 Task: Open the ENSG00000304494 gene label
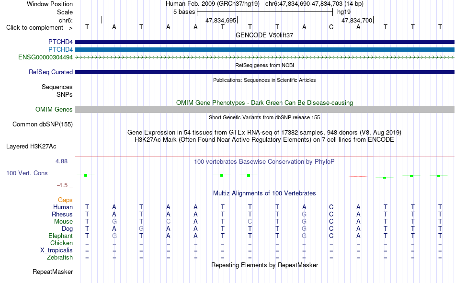[x=45, y=57]
